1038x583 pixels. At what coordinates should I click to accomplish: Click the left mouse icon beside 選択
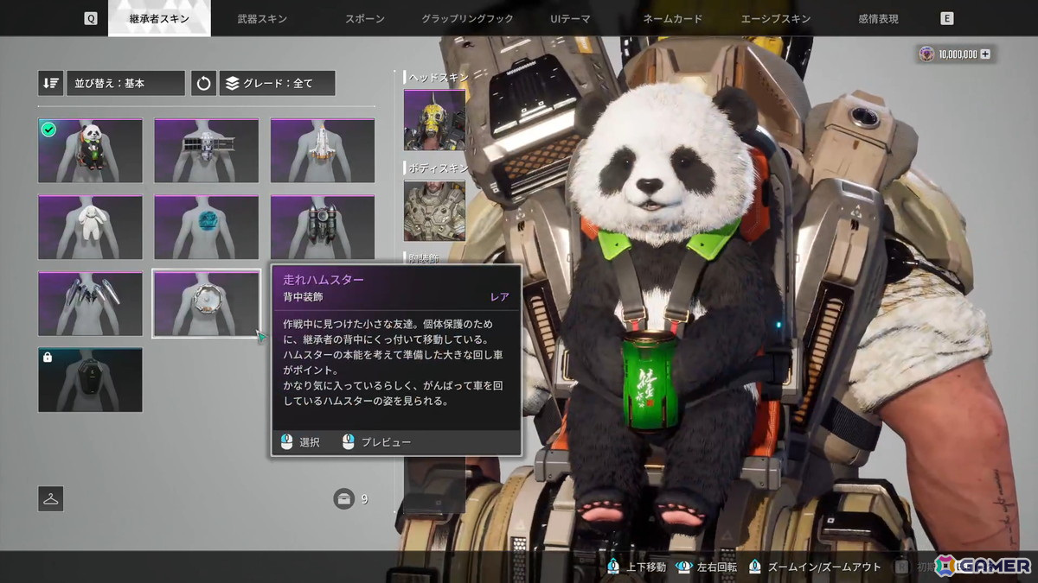pyautogui.click(x=287, y=442)
